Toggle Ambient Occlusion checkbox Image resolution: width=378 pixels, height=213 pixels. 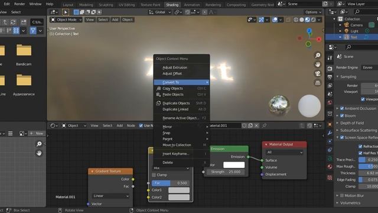coord(342,108)
